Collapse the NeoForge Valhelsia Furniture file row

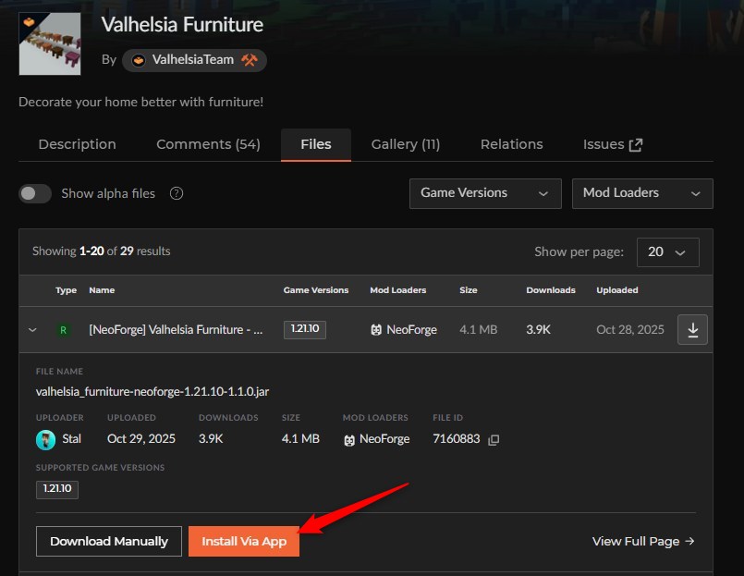tap(32, 329)
